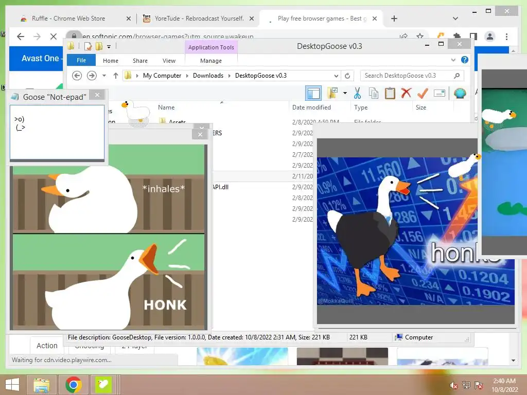Toggle the navigation pane layout button

pyautogui.click(x=313, y=93)
